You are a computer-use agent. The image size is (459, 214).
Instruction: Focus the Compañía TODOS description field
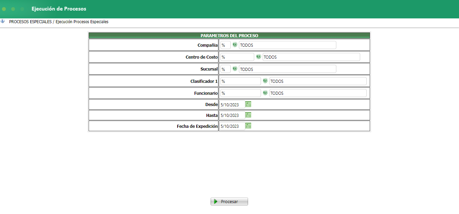[x=287, y=45]
